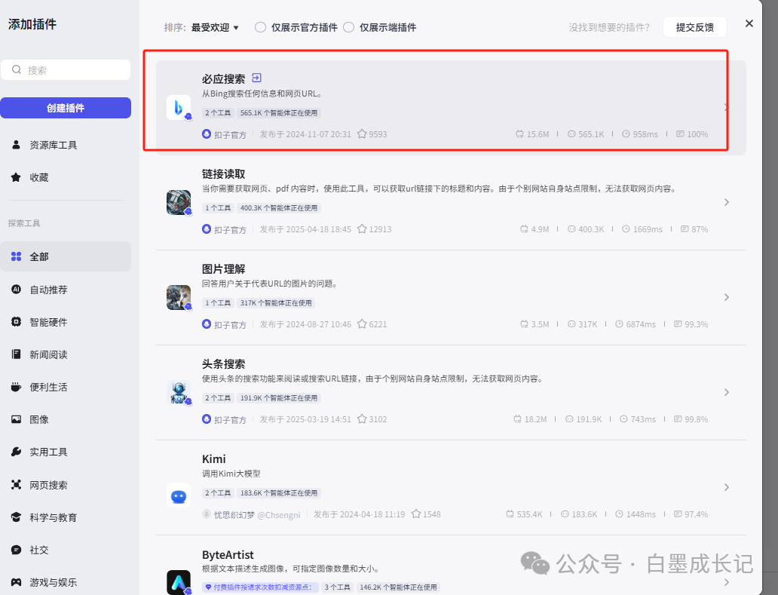Click the 游戏与娱乐 gamepad icon
Viewport: 778px width, 595px height.
16,582
